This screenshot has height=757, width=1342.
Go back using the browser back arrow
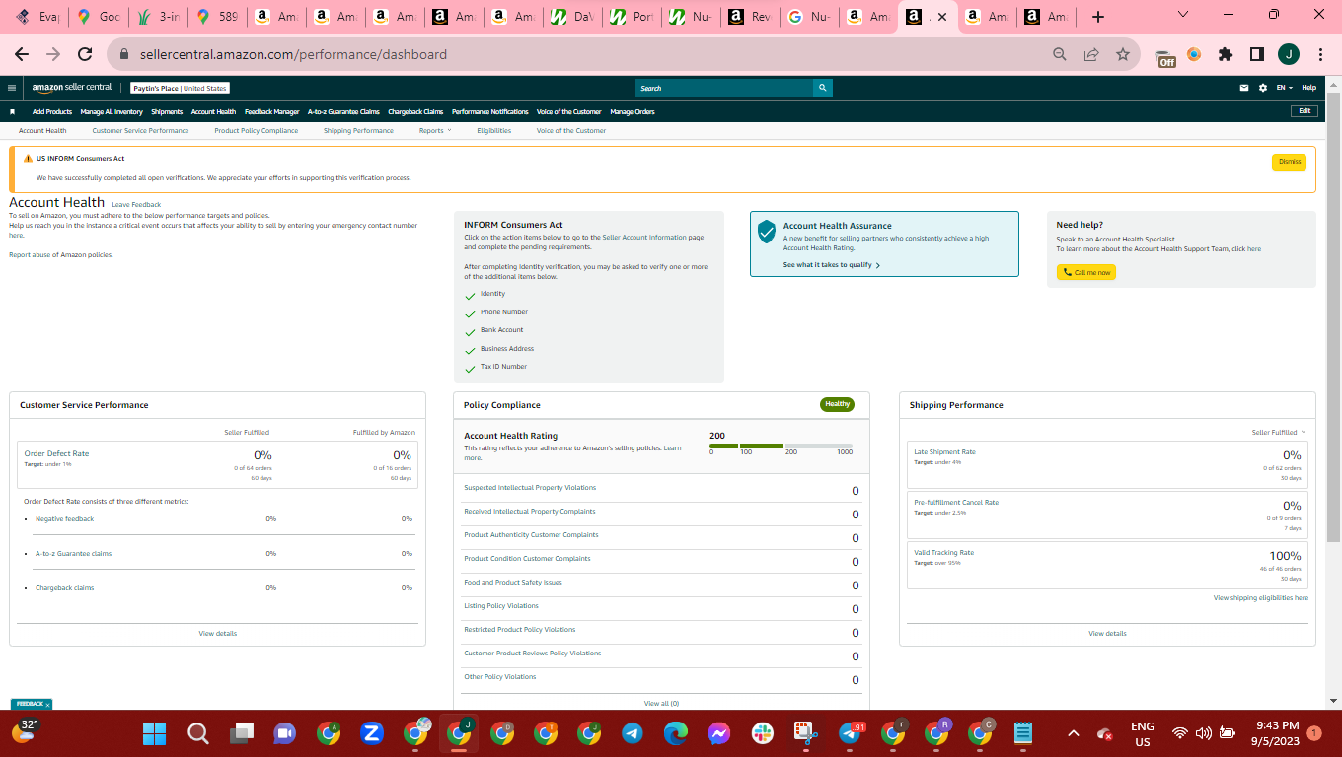(x=22, y=54)
